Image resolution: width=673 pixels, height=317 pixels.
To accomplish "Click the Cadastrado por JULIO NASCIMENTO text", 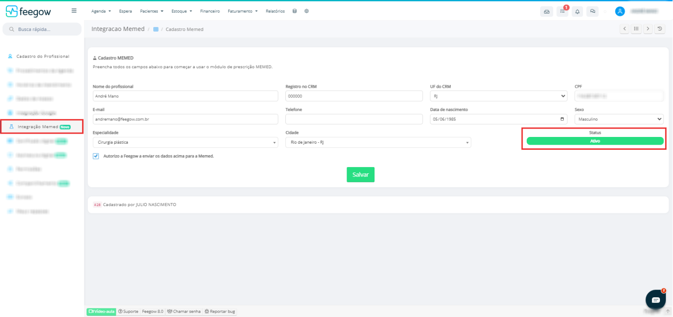I will point(140,205).
